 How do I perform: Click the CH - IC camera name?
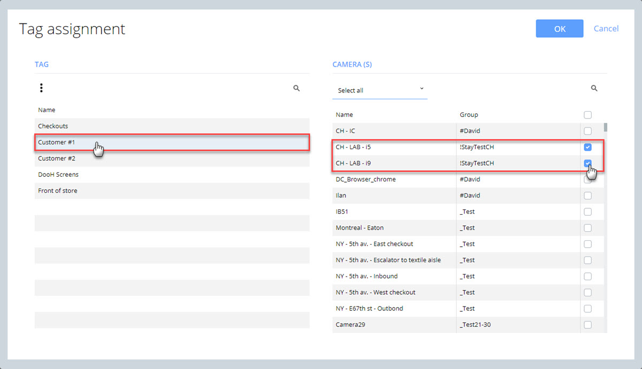[x=345, y=131]
